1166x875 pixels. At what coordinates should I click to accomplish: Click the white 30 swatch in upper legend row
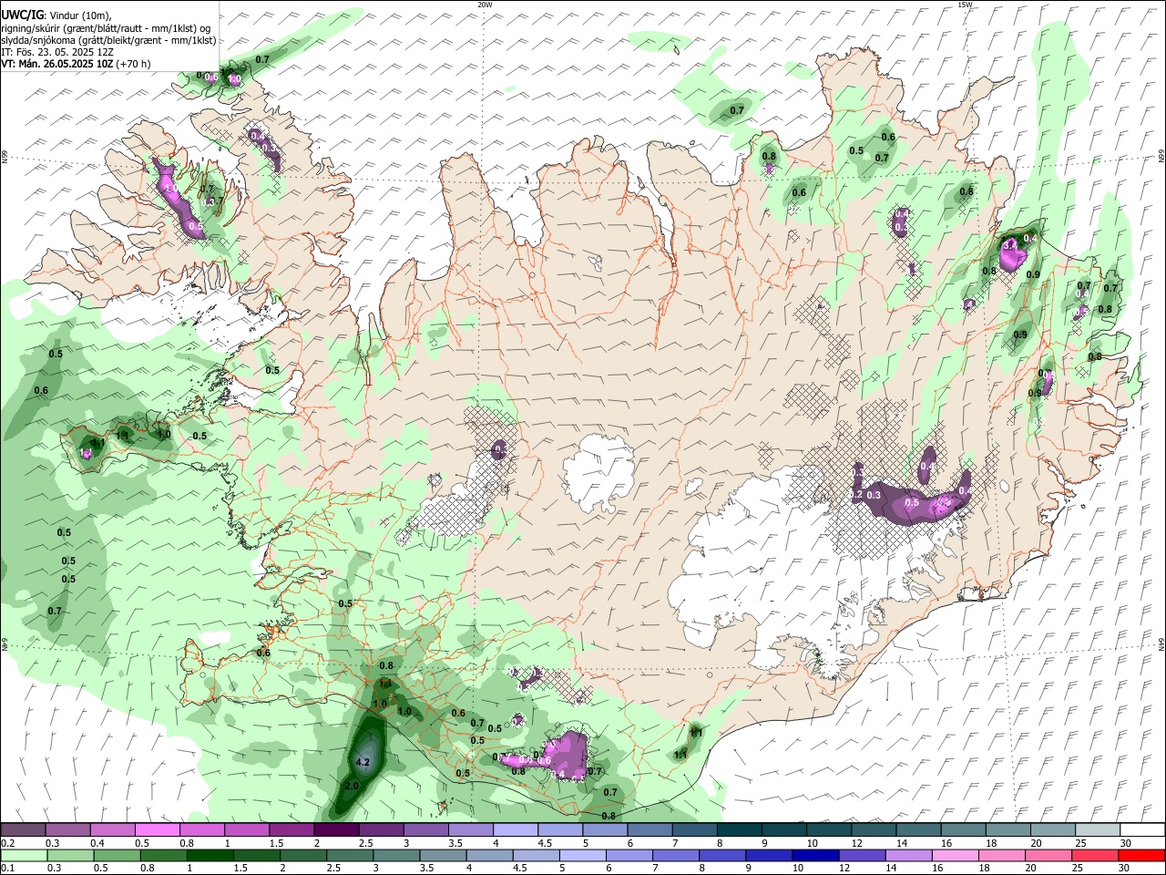tap(1142, 829)
